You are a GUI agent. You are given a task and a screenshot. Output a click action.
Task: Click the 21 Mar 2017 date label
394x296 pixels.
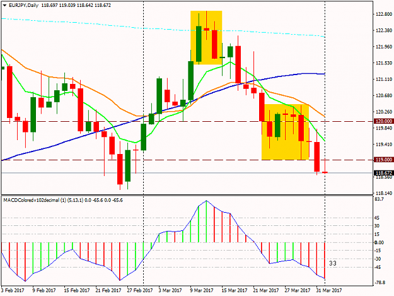266,290
